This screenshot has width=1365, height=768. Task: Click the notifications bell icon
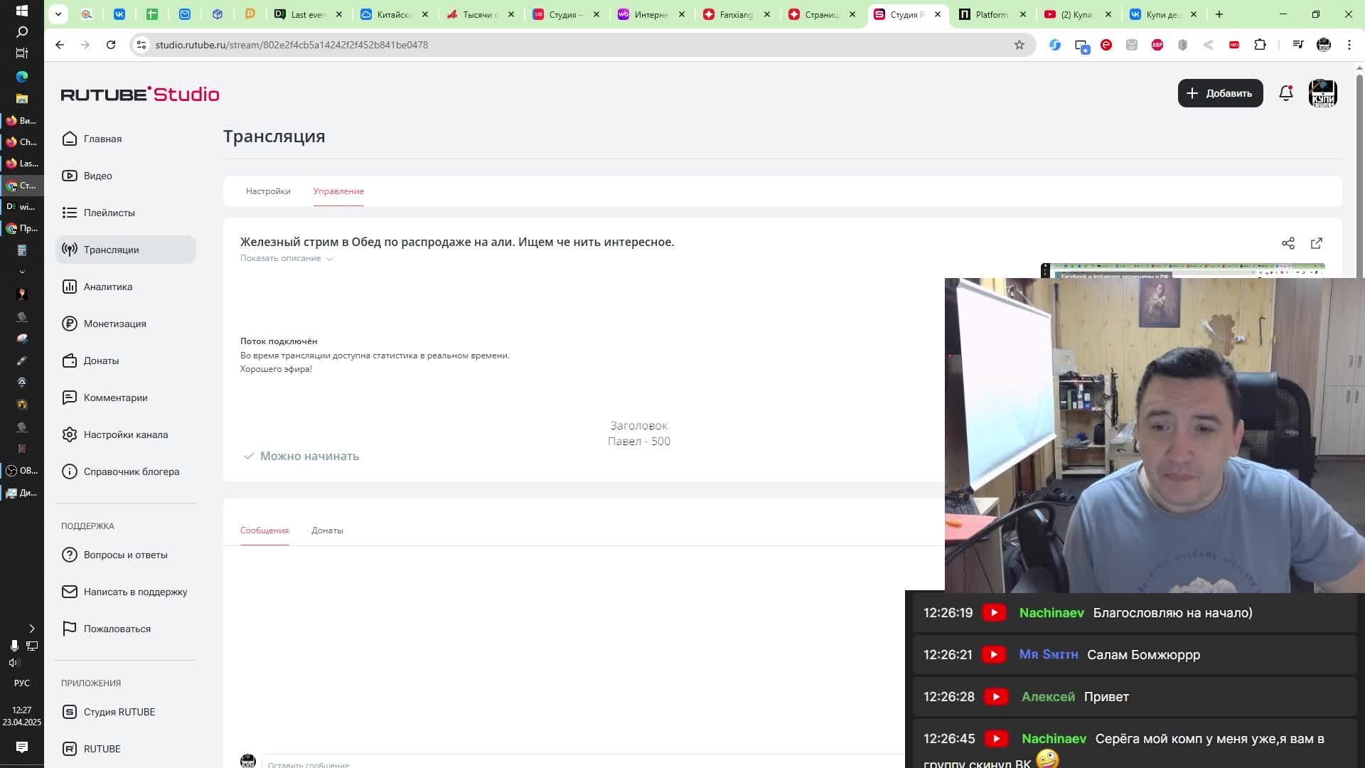pyautogui.click(x=1285, y=93)
